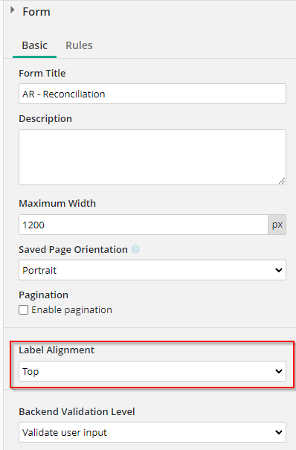Image resolution: width=296 pixels, height=450 pixels.
Task: Open the Rules tab
Action: 79,45
